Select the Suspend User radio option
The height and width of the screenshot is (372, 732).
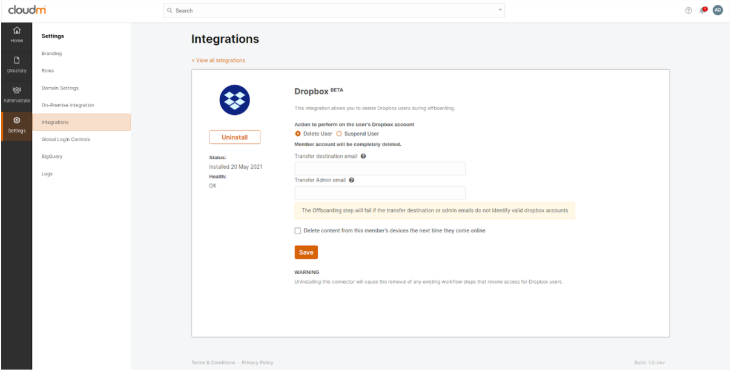[339, 134]
